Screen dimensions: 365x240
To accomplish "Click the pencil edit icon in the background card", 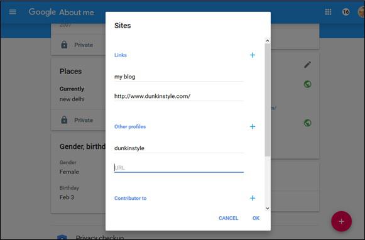I will coord(307,65).
